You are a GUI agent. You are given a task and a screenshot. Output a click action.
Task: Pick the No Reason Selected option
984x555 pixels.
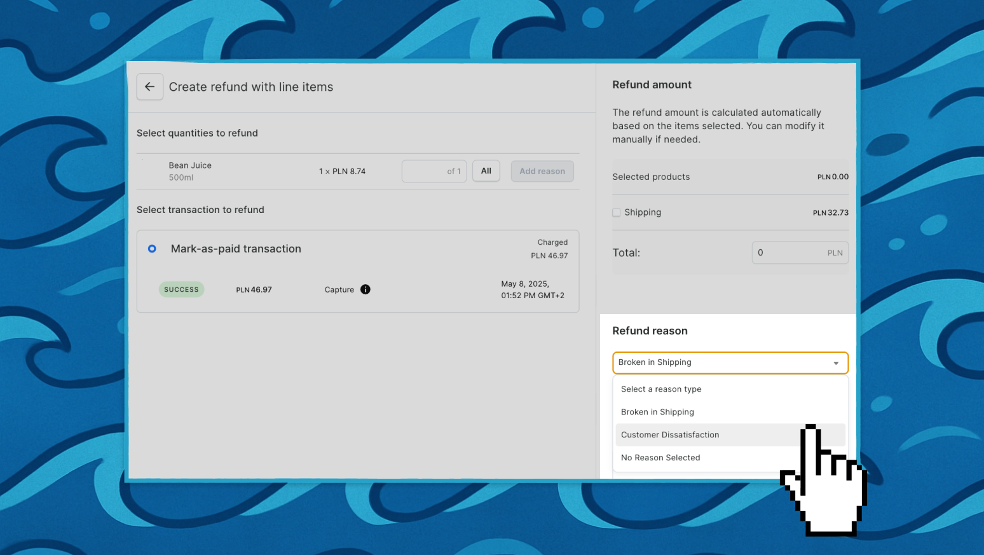pyautogui.click(x=660, y=458)
